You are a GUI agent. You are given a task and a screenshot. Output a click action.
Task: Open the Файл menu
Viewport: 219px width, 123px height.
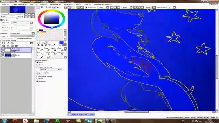point(5,4)
